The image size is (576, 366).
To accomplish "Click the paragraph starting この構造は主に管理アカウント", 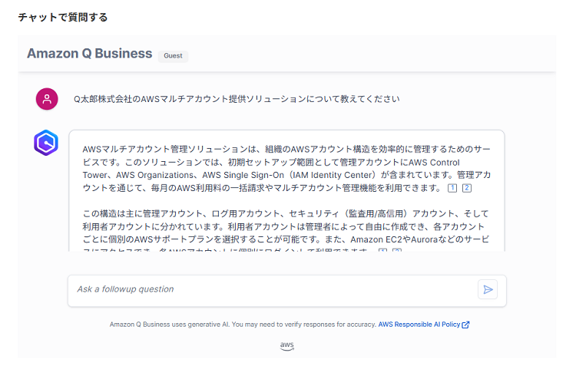I will coord(286,232).
